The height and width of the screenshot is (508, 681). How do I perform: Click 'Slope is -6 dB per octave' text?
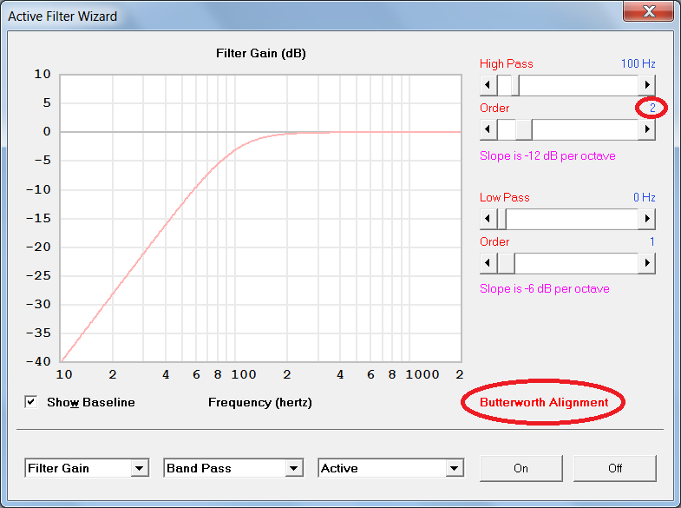coord(544,289)
